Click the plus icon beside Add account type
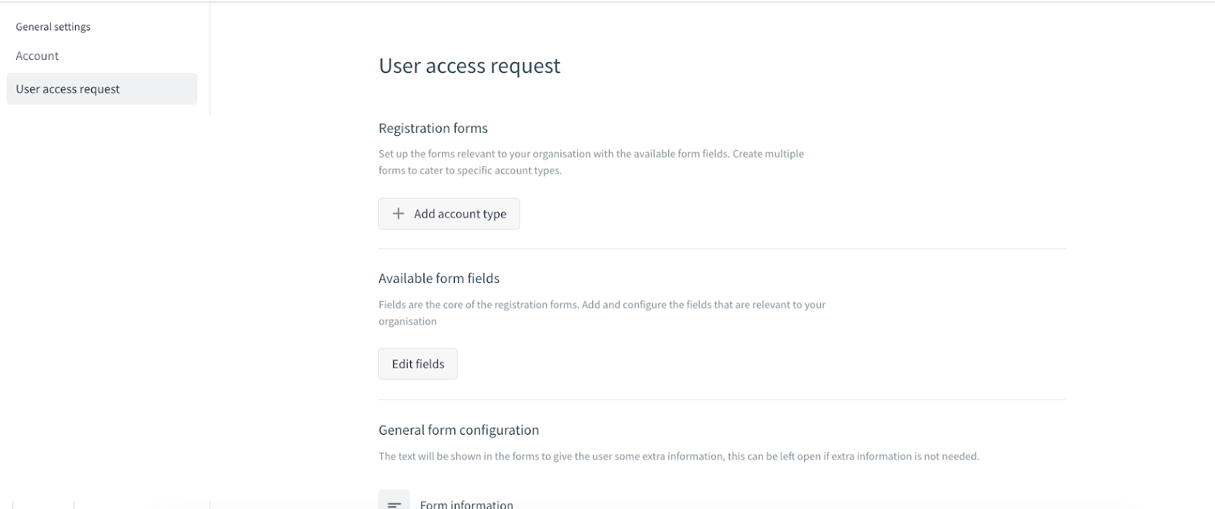The width and height of the screenshot is (1215, 509). (398, 214)
